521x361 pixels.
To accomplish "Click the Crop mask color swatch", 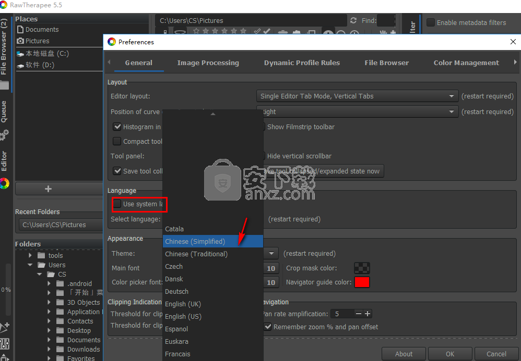I will [362, 268].
